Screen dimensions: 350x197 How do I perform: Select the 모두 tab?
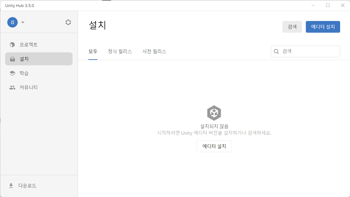(x=93, y=51)
